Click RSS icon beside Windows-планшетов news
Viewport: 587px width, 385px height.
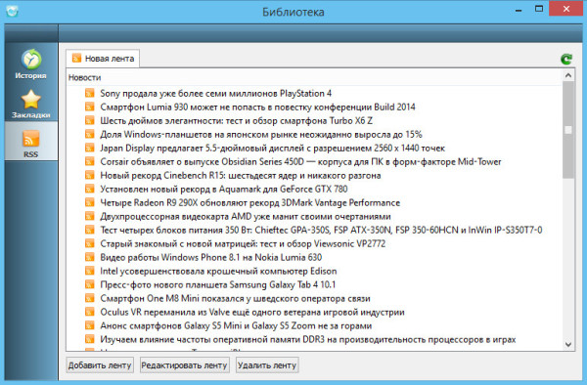point(89,134)
